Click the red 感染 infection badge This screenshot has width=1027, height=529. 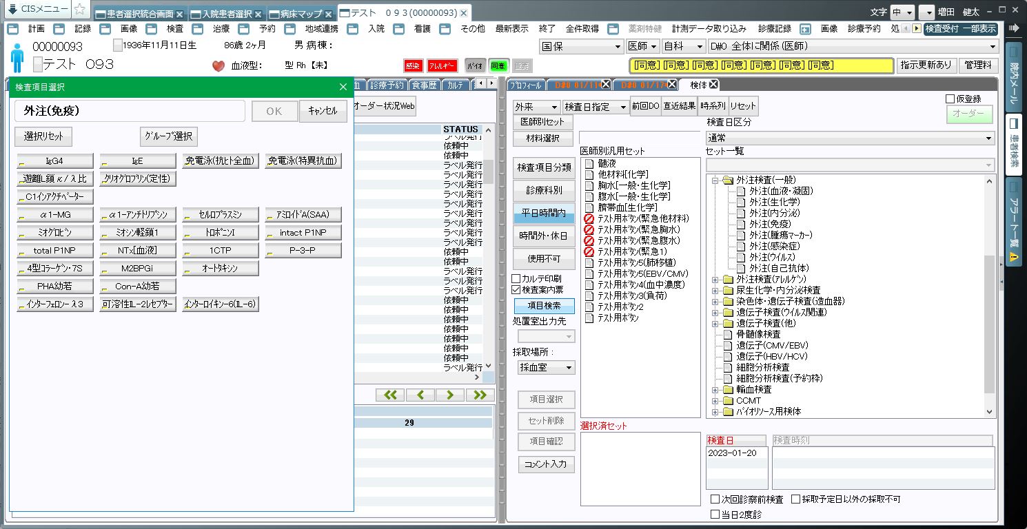(x=413, y=66)
